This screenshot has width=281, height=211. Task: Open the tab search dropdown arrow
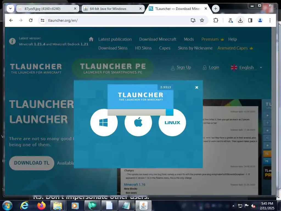[10, 9]
